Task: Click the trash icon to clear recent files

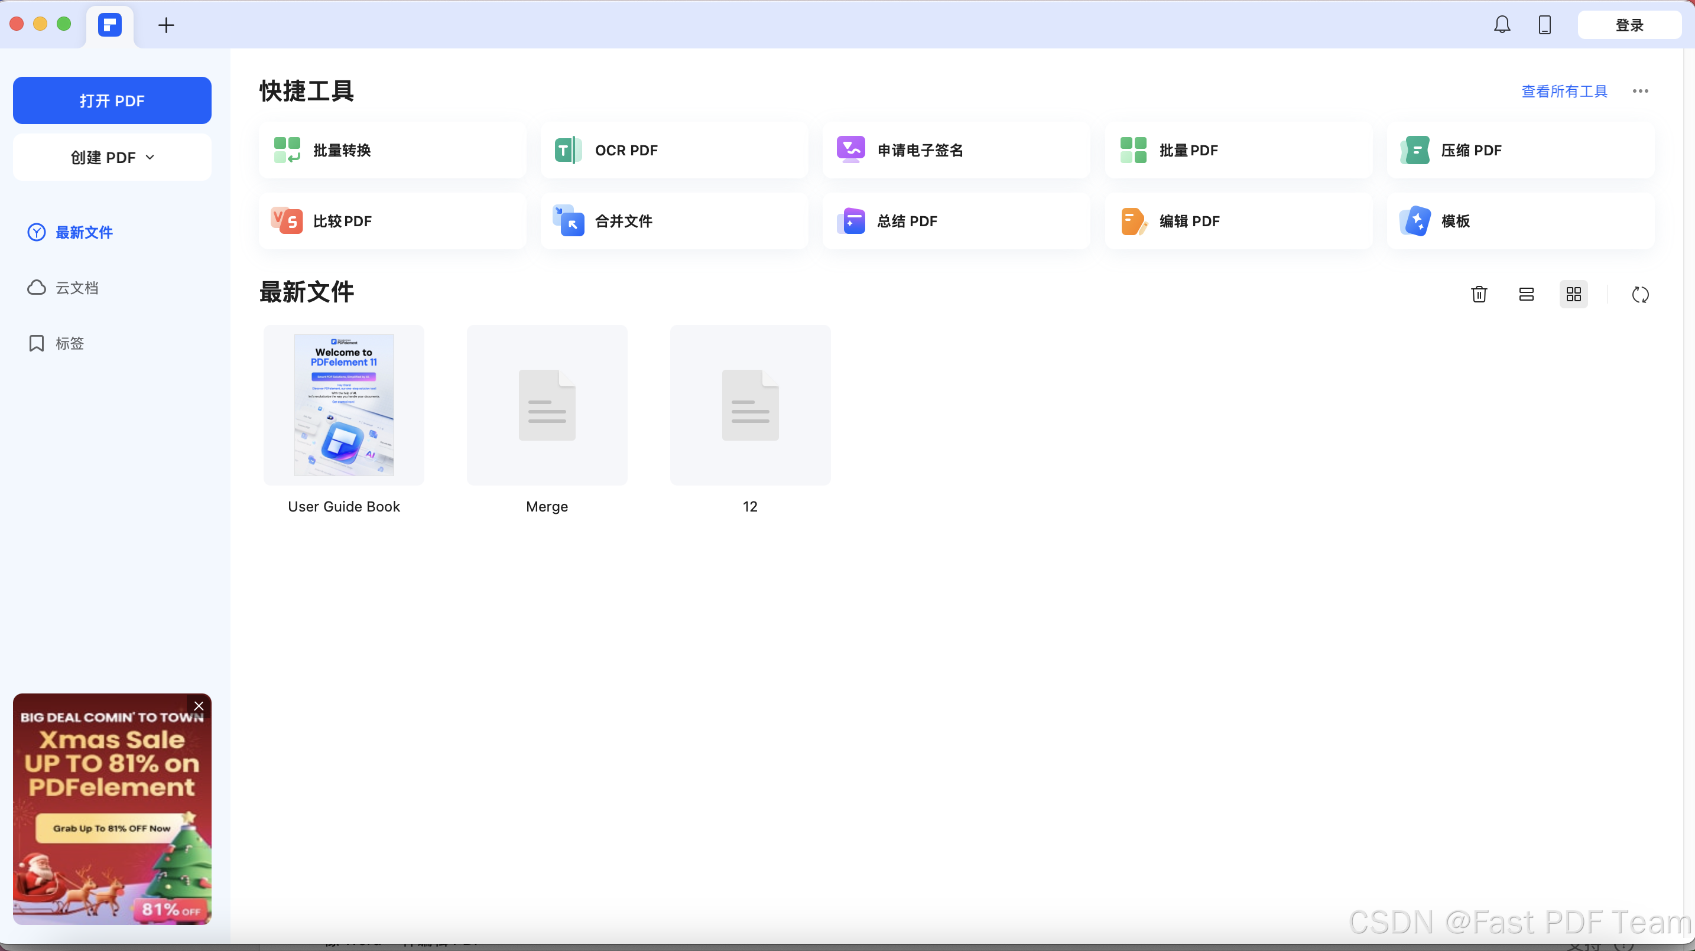Action: click(x=1479, y=294)
